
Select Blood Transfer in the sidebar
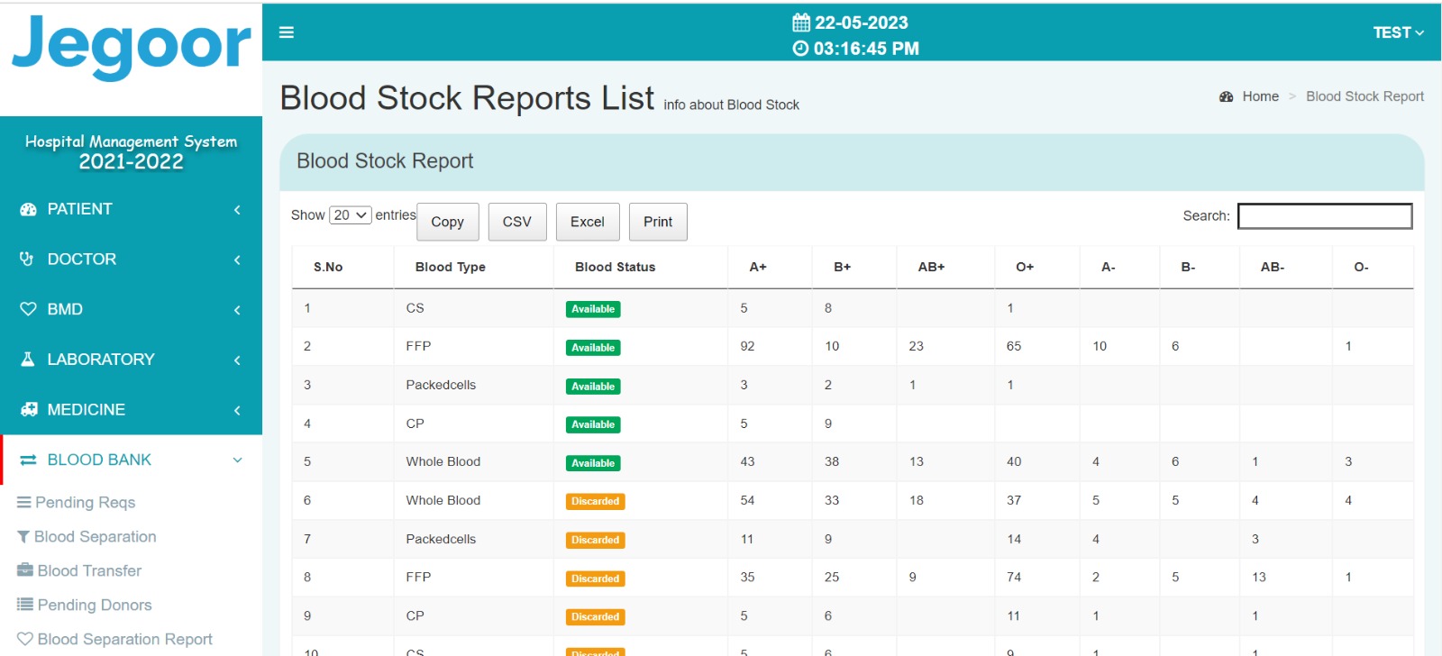(89, 571)
